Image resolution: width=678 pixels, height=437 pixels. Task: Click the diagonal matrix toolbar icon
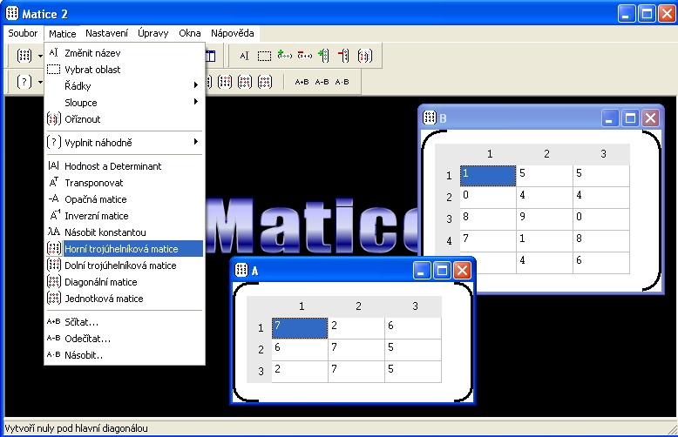[245, 82]
